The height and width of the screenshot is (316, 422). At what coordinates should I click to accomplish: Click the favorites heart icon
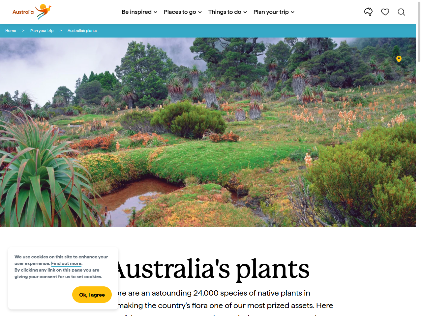click(x=385, y=12)
